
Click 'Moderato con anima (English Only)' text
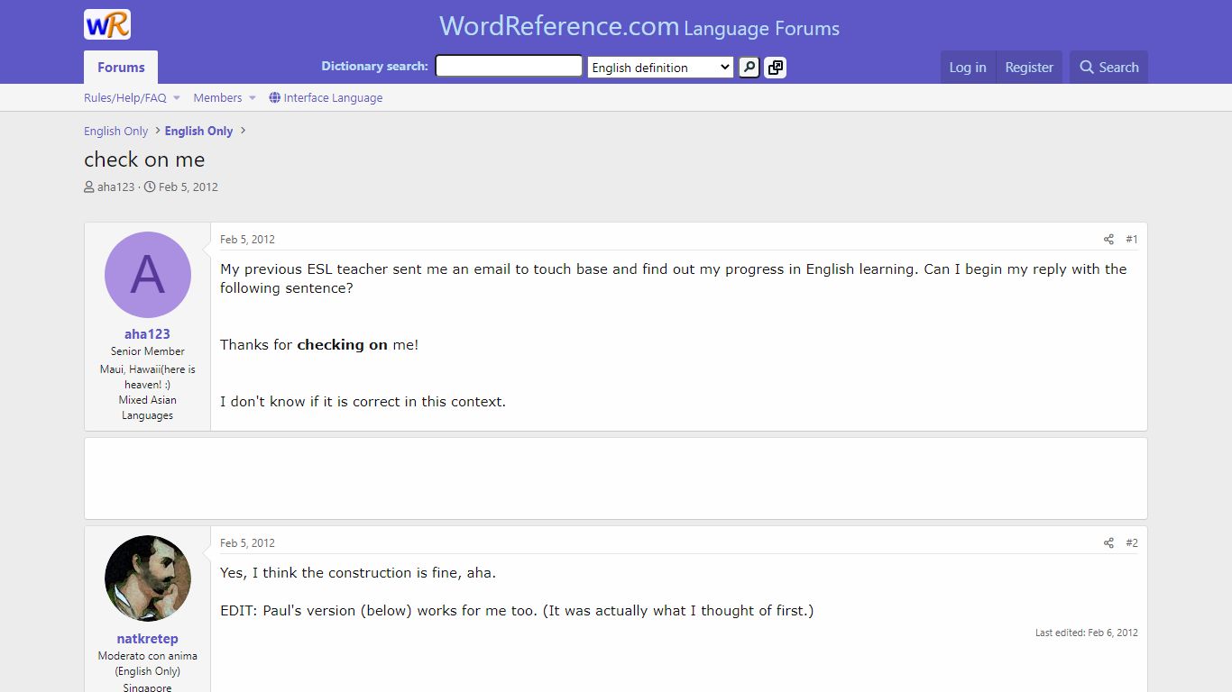(x=148, y=664)
